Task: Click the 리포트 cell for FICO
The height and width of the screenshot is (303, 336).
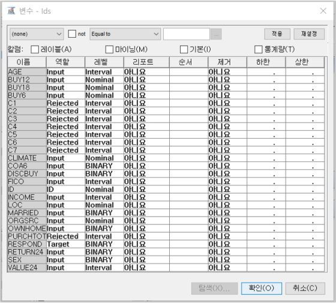Action: [x=146, y=181]
